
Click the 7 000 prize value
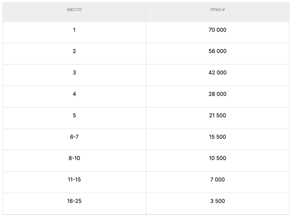217,180
